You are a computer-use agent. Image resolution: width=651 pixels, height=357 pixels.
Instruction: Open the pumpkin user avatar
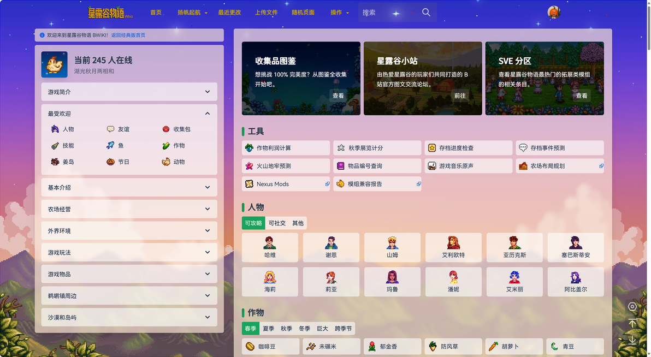tap(554, 13)
